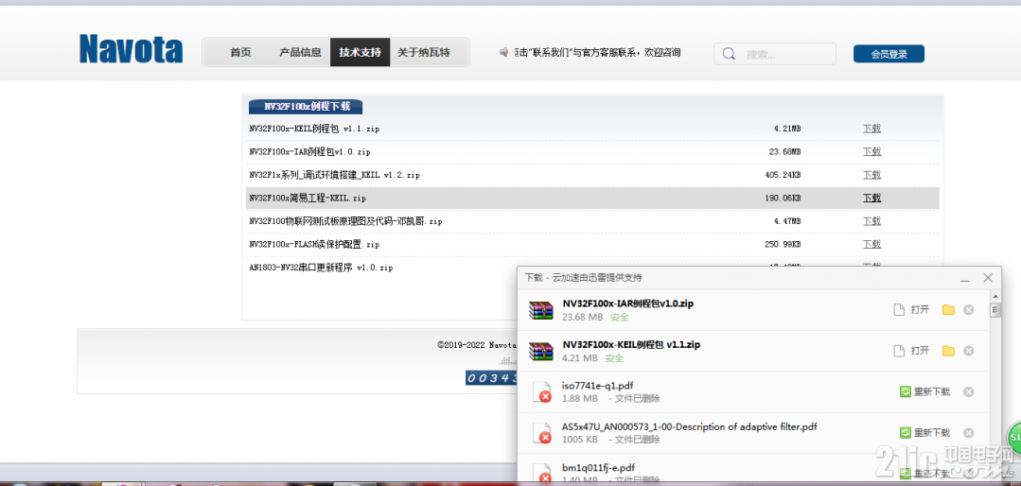Select the 技术支持 menu tab
Viewport: 1021px width, 486px height.
[361, 53]
